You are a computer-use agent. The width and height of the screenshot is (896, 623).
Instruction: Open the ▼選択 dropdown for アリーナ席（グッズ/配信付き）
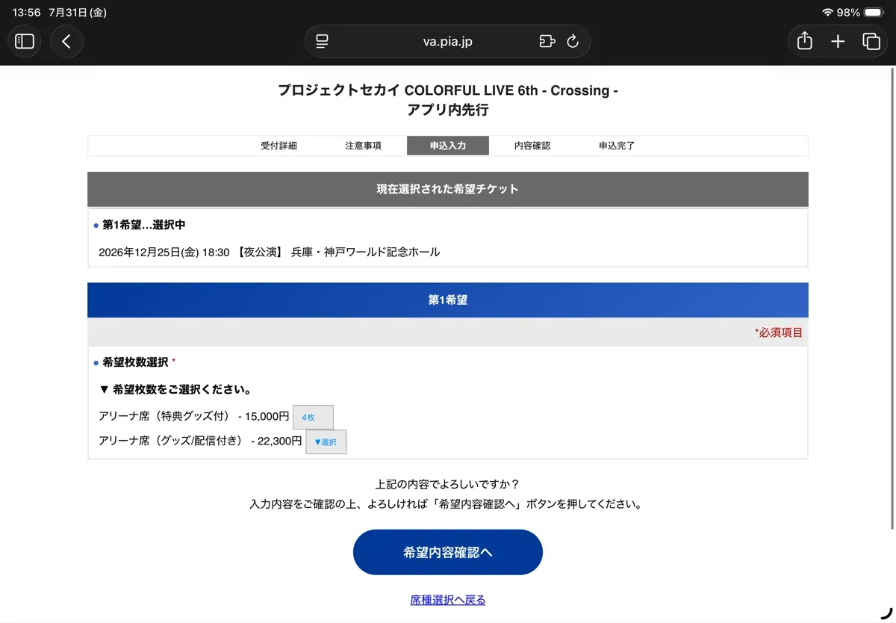pyautogui.click(x=326, y=441)
